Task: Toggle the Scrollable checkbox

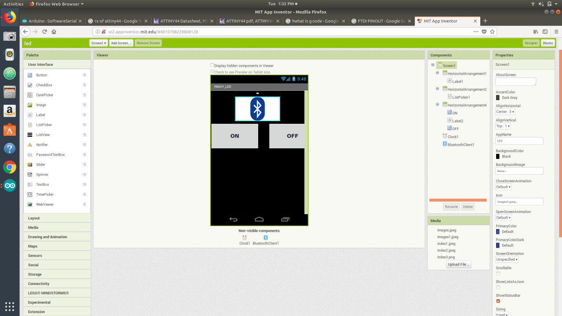Action: [x=498, y=274]
